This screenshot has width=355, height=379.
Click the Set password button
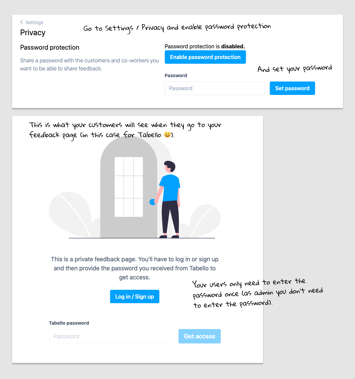point(292,88)
